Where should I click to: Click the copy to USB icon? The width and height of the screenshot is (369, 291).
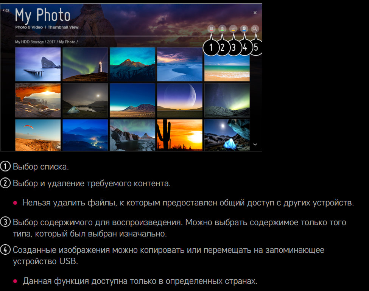(245, 28)
